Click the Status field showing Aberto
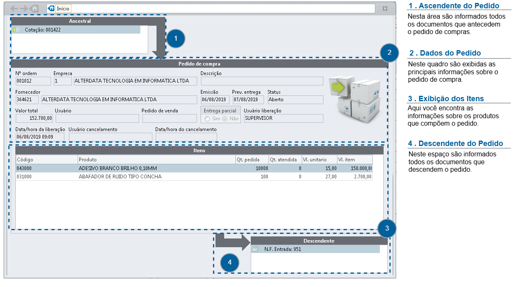This screenshot has width=526, height=287. point(295,100)
